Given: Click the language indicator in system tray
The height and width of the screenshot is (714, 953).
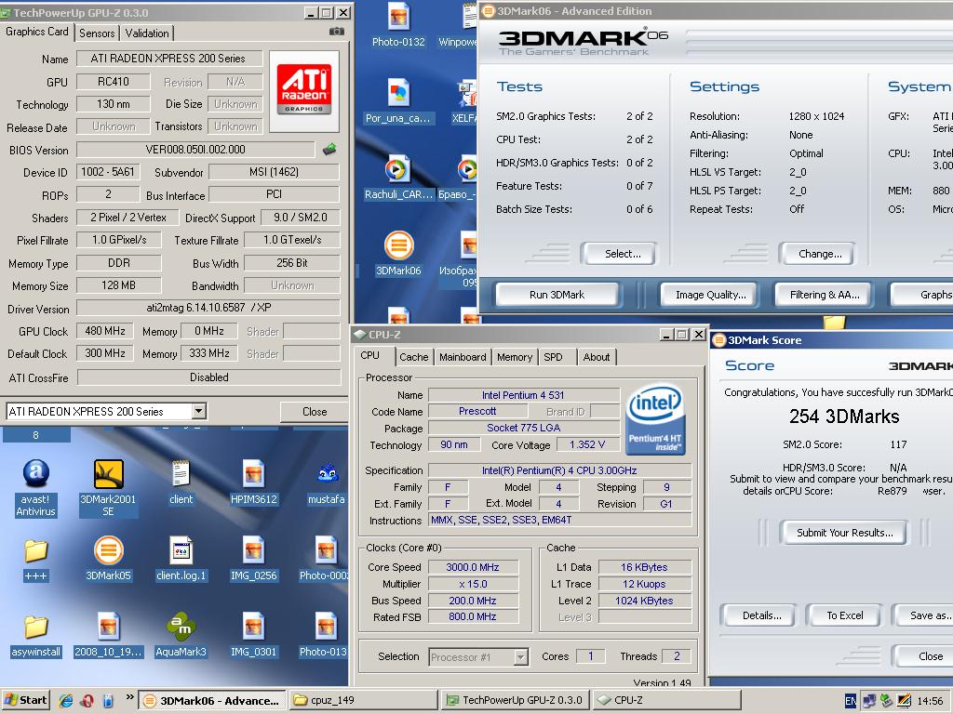Looking at the screenshot, I should pos(851,701).
